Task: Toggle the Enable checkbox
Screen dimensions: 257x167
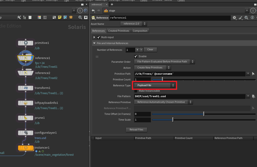Action: pos(136,56)
